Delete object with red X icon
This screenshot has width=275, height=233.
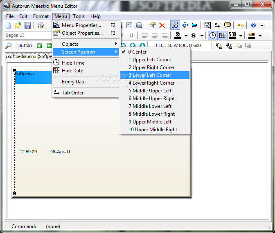(x=162, y=25)
